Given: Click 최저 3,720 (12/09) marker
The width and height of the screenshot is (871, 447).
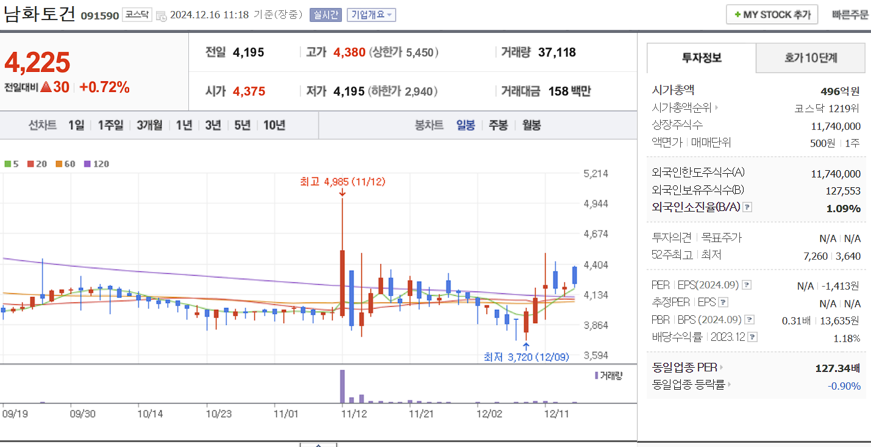Looking at the screenshot, I should [x=527, y=357].
